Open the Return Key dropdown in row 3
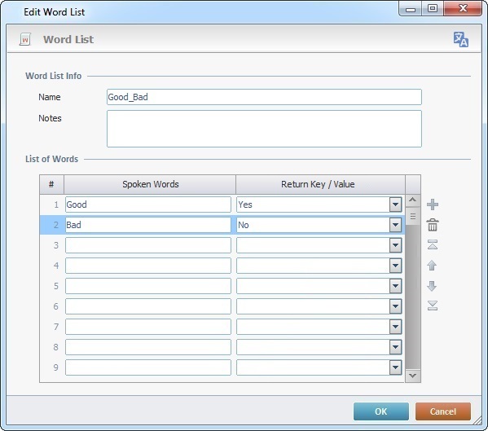The width and height of the screenshot is (488, 431). coord(395,245)
